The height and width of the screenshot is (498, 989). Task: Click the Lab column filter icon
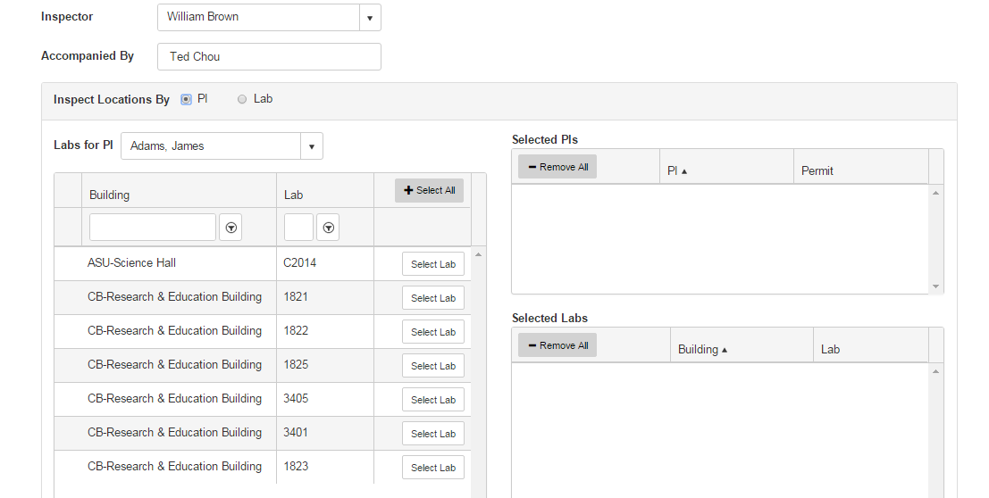tap(328, 228)
